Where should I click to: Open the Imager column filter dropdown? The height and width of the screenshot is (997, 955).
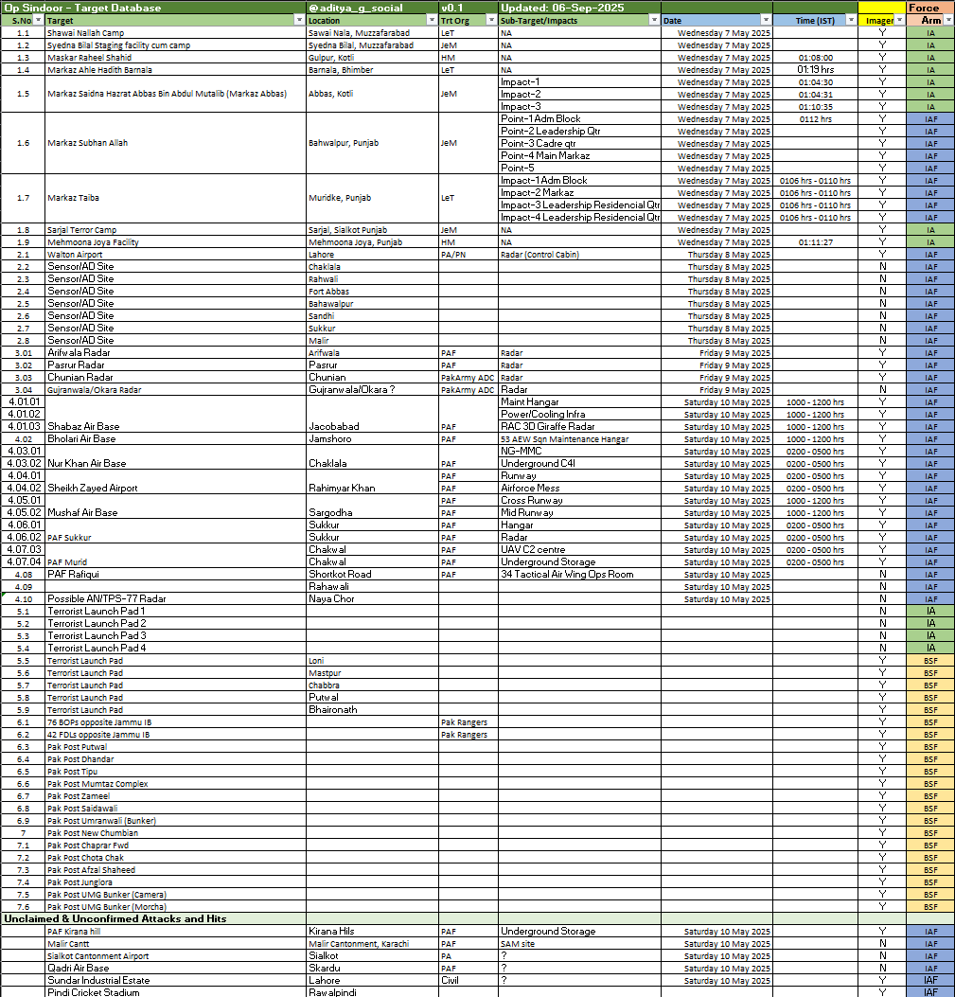[900, 20]
